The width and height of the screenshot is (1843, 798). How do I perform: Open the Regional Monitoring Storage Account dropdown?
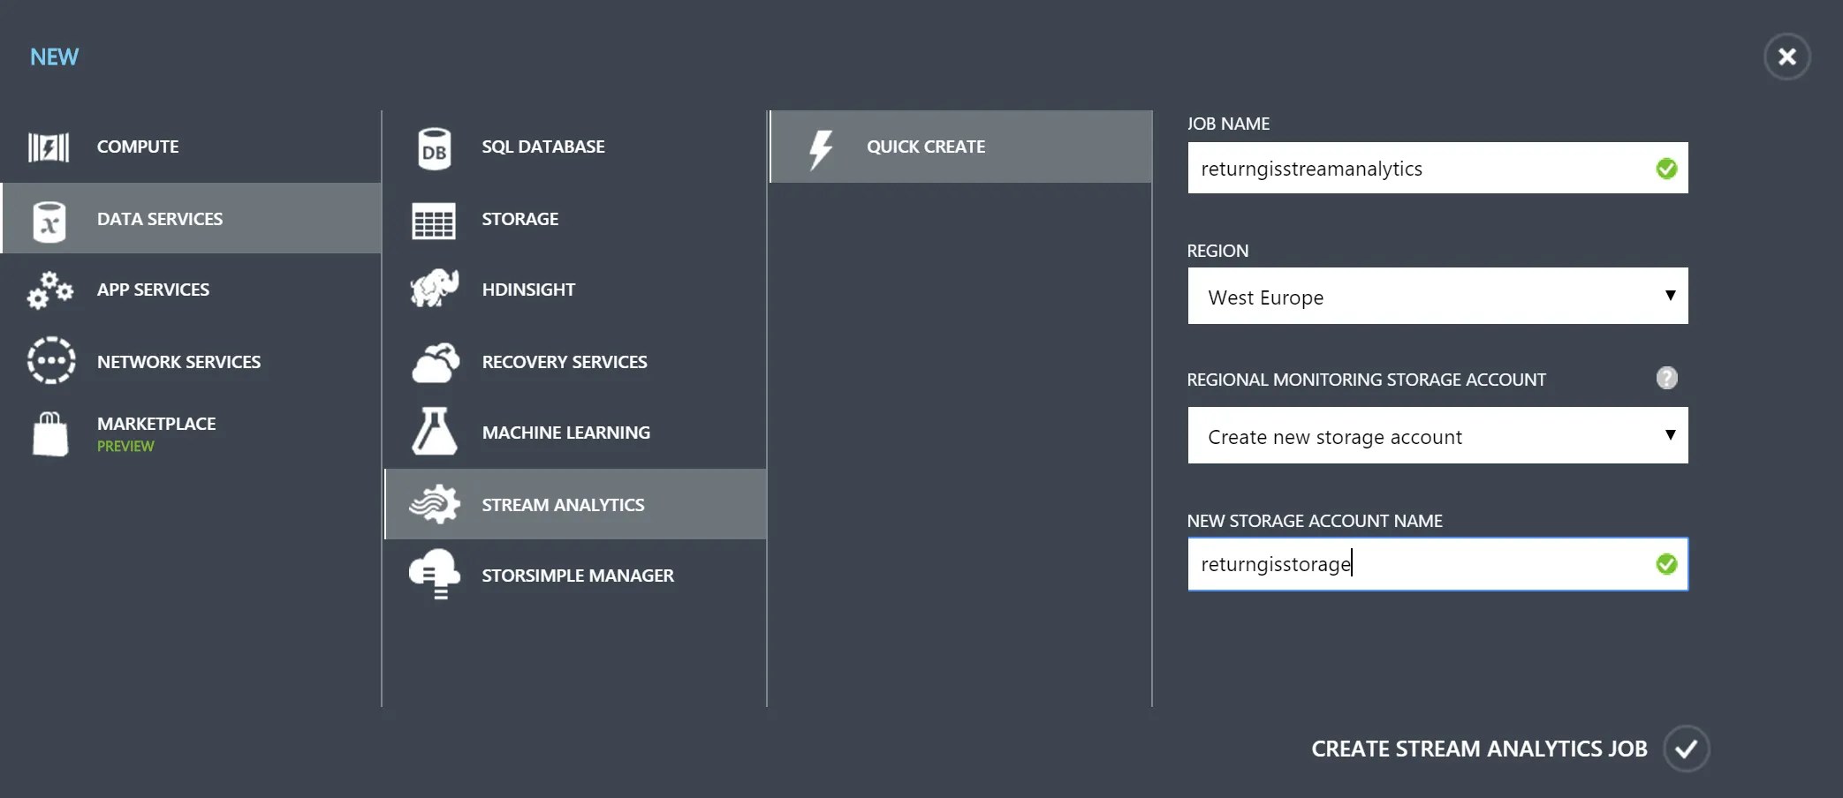pyautogui.click(x=1437, y=435)
